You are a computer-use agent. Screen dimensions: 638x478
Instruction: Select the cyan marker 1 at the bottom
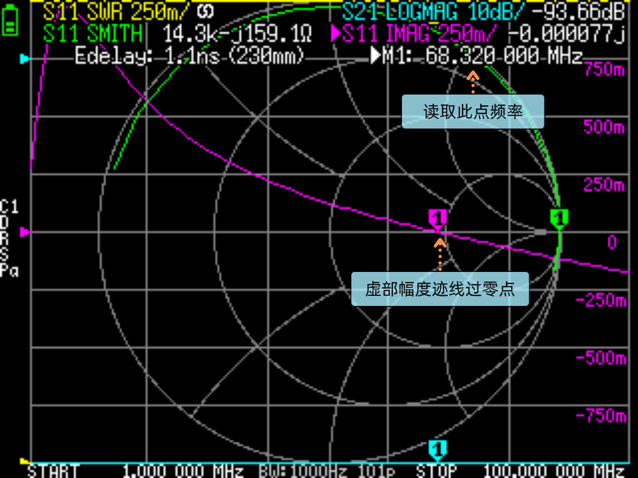pyautogui.click(x=437, y=450)
